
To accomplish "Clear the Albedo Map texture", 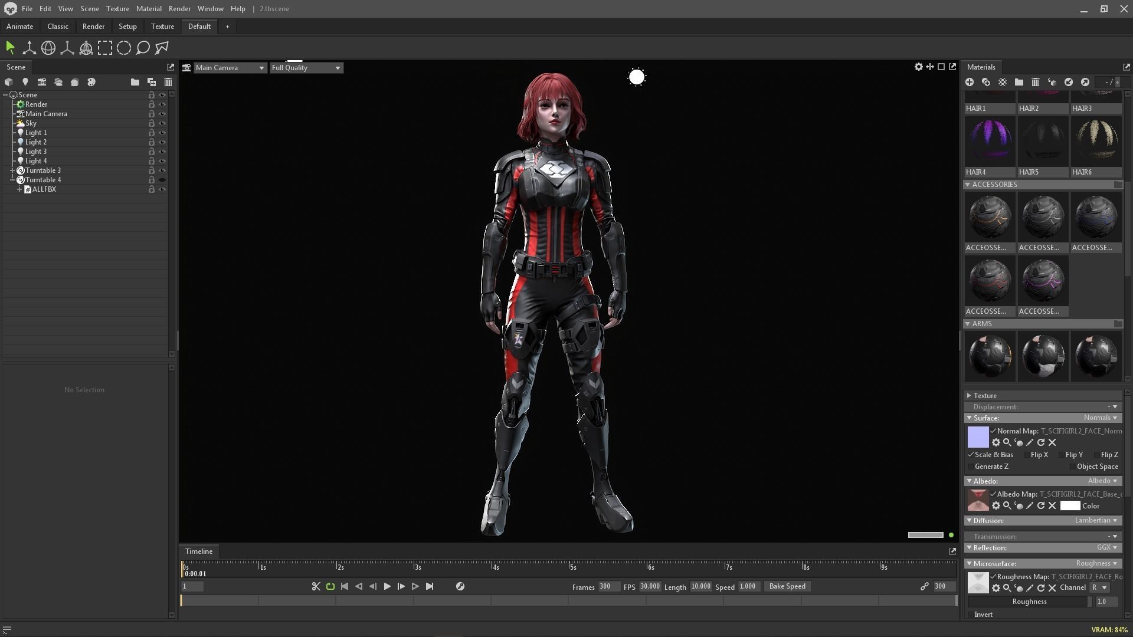I will (1052, 505).
